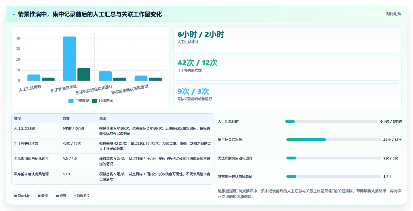413x211 pixels.
Task: Click the 发布前未确认高风险项 table row name
Action: point(31,174)
